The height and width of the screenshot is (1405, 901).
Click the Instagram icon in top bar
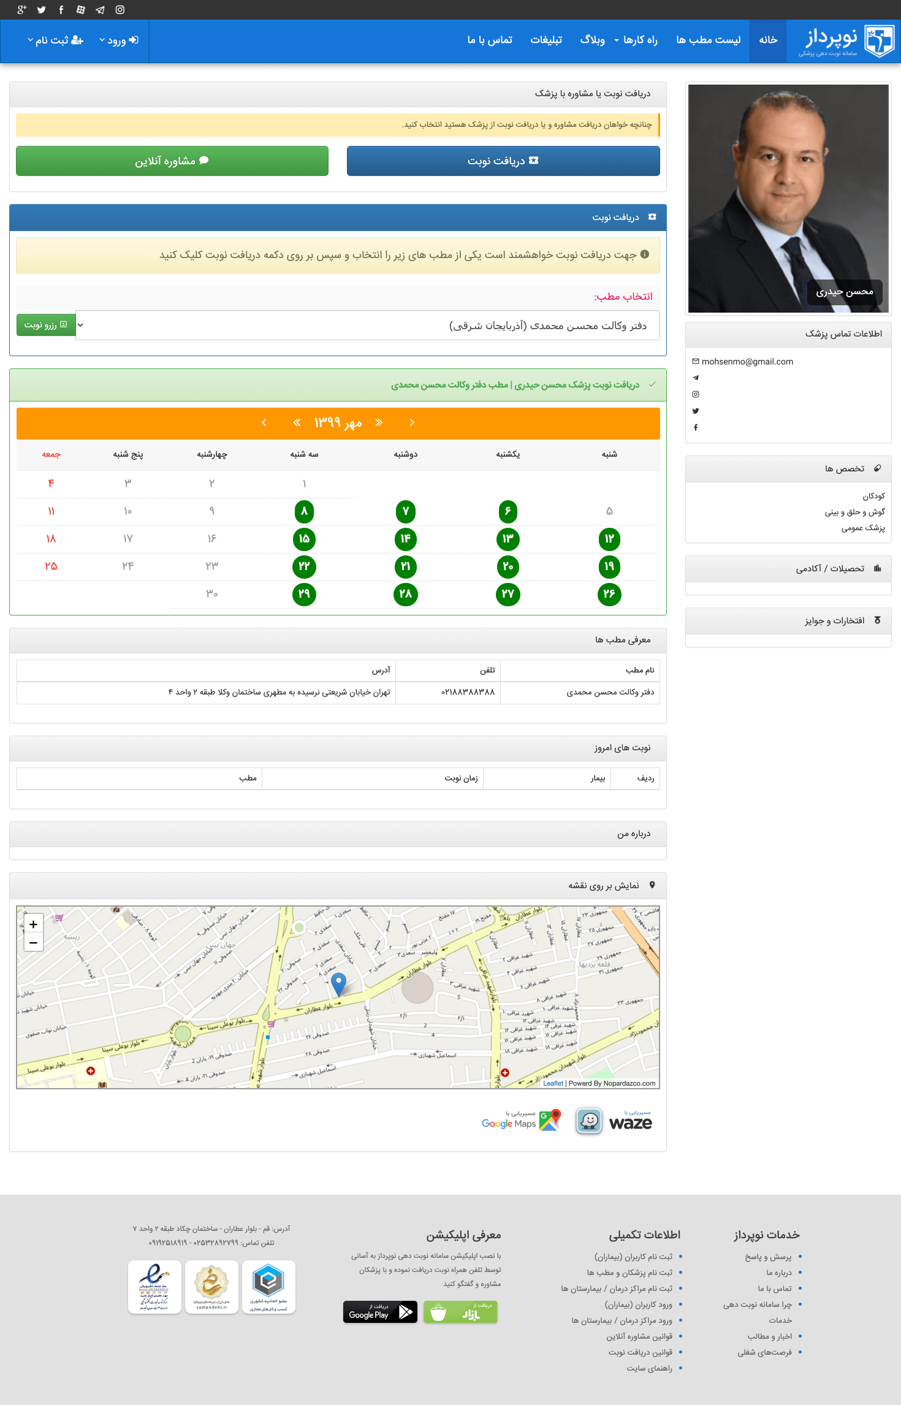[120, 10]
